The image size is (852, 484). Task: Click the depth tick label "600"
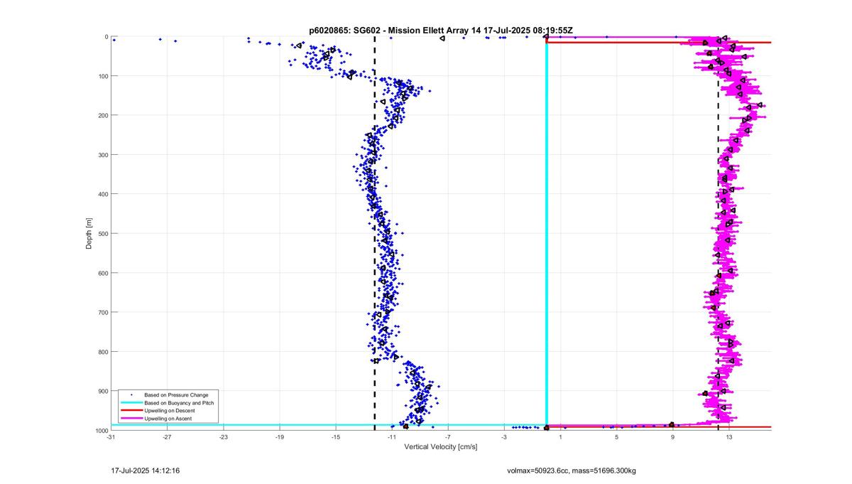(x=102, y=273)
